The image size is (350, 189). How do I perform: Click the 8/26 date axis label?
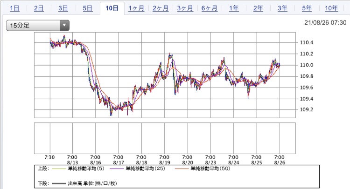[x=280, y=162]
